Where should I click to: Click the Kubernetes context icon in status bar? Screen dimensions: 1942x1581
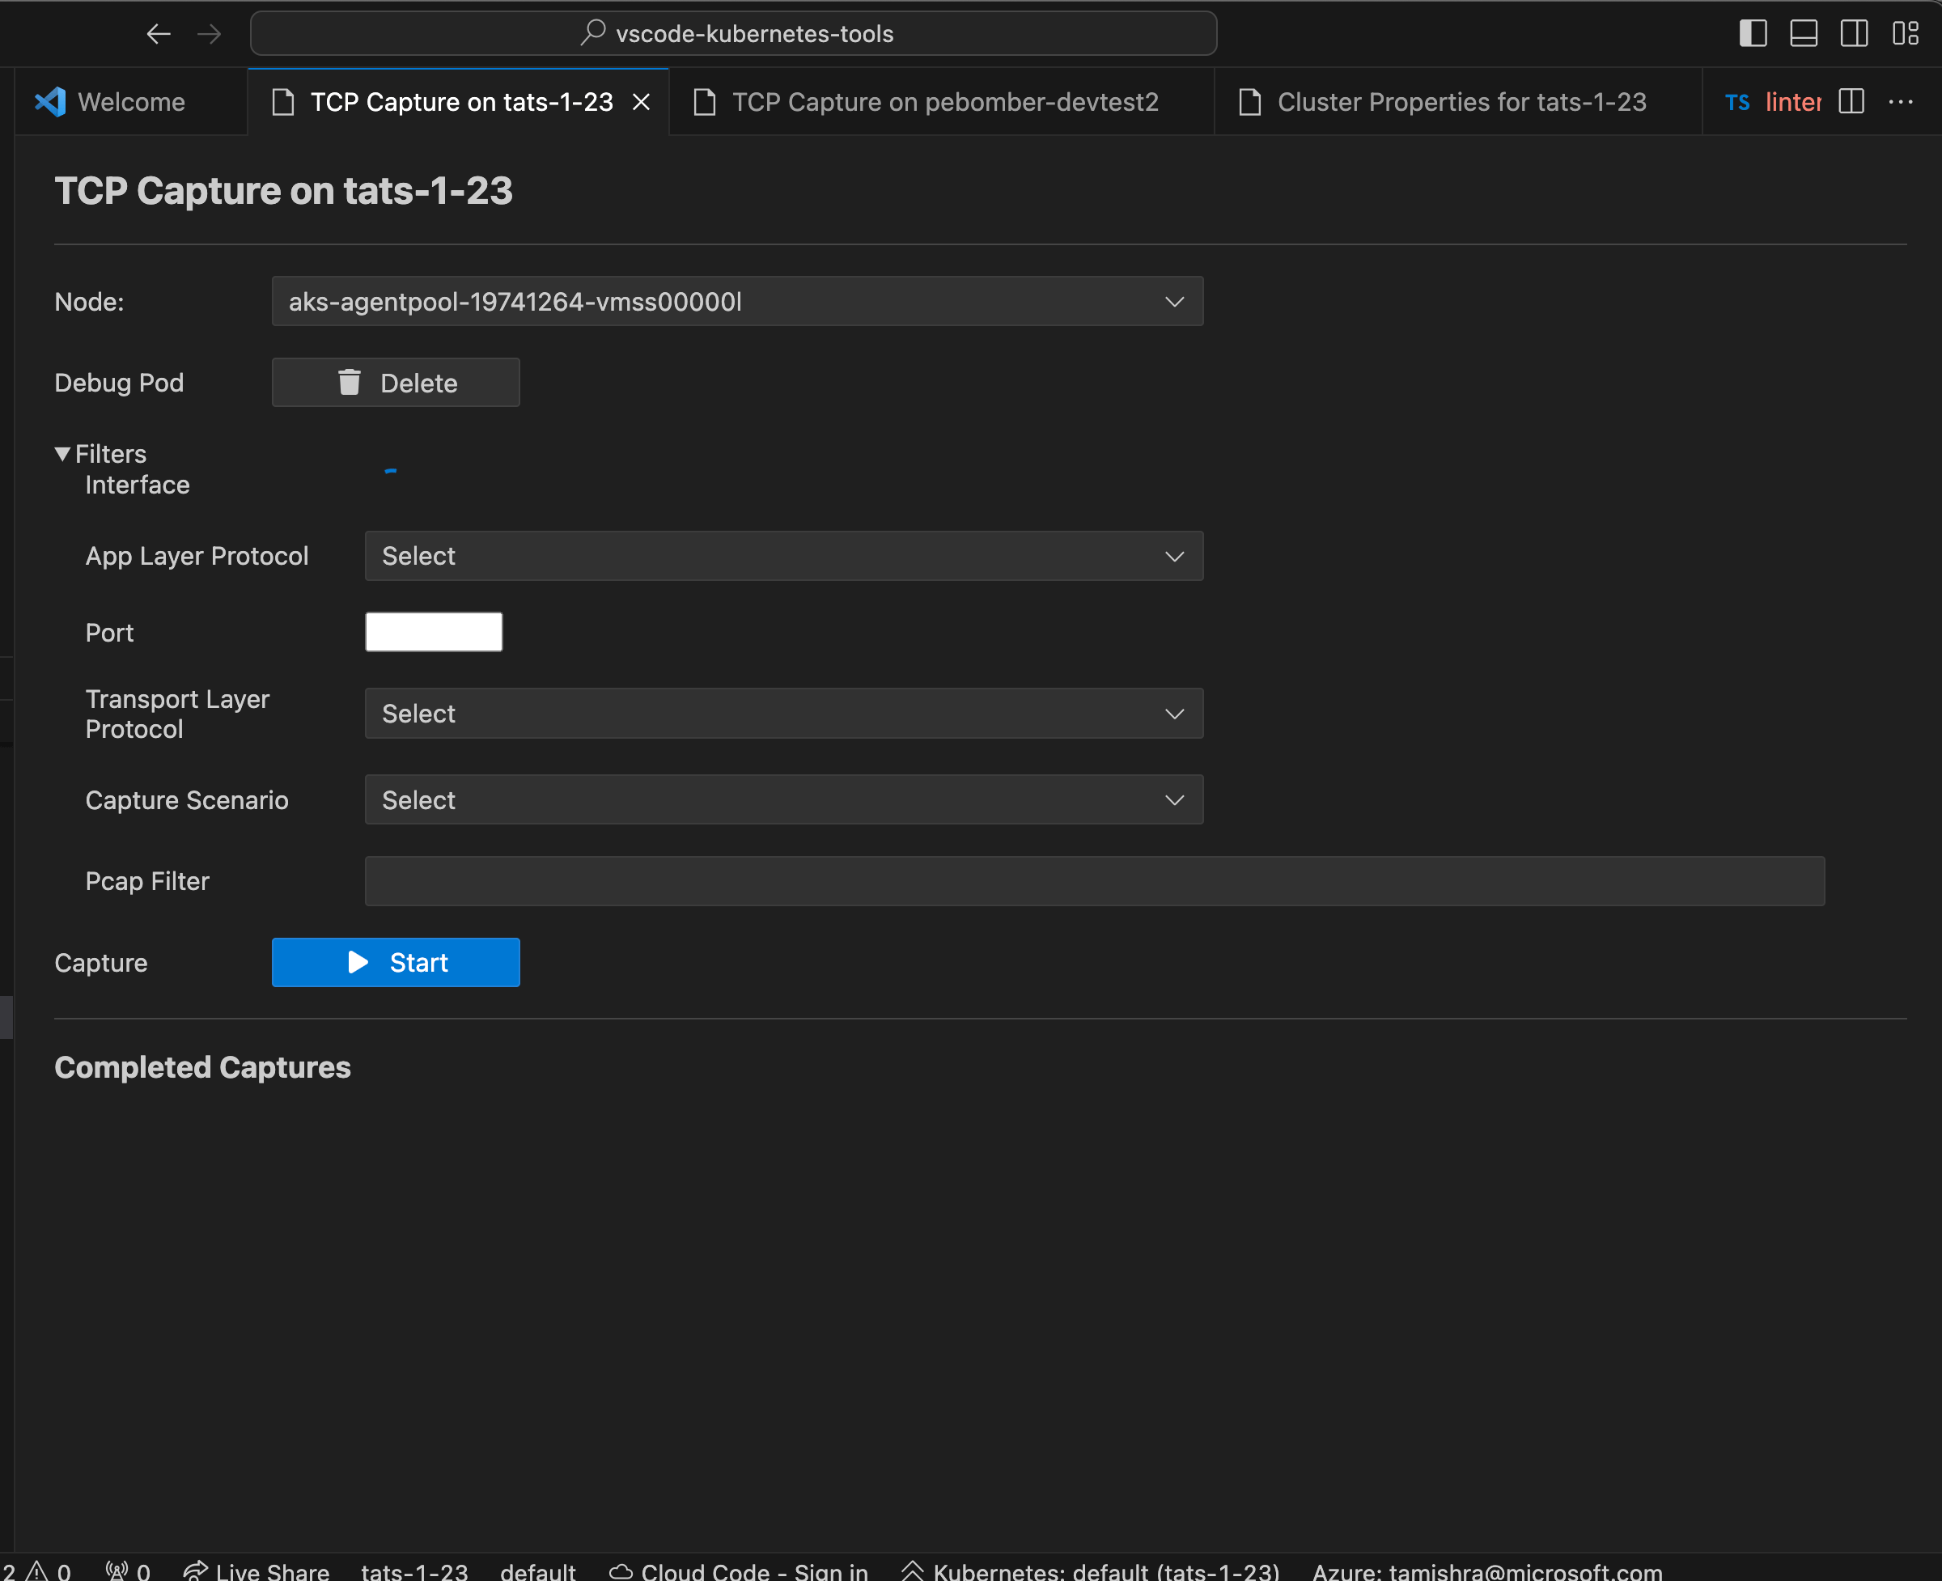912,1568
